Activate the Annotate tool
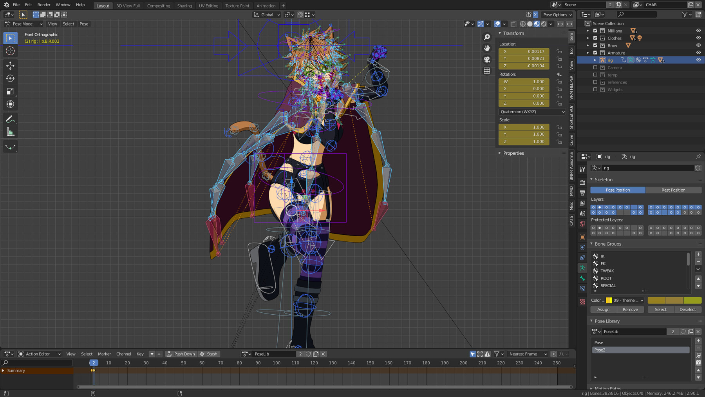Screen dimensions: 705x397 click(10, 119)
